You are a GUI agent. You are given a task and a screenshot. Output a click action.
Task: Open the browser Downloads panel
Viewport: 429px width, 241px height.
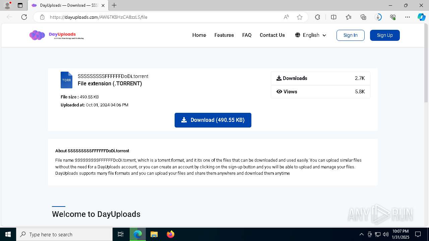click(378, 17)
